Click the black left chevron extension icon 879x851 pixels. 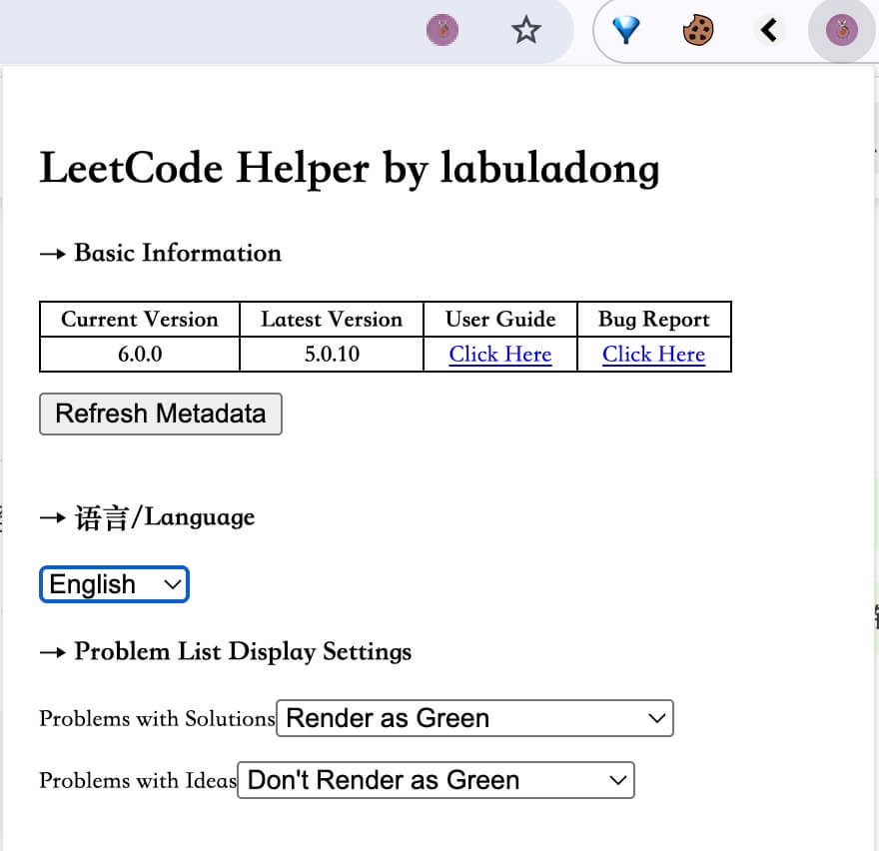pos(769,30)
